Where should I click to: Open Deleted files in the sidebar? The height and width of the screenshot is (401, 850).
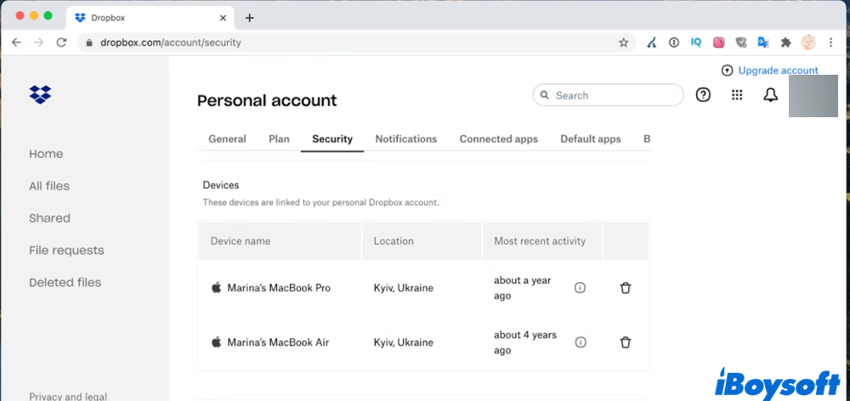coord(65,283)
